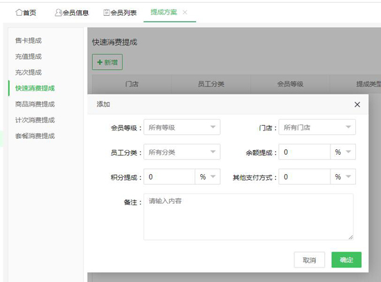Screen dimensions: 381x282
Task: Open 充值提成 in sidebar
Action: tap(28, 57)
